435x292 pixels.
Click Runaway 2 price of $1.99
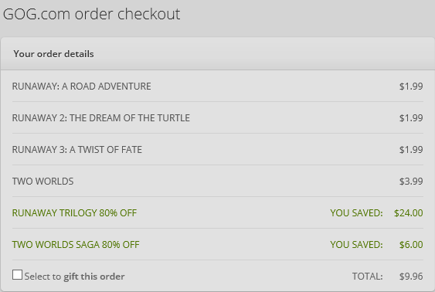(411, 118)
